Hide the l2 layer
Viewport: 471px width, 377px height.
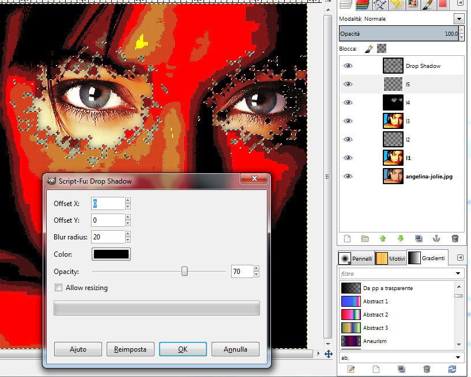click(348, 139)
